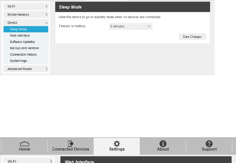Click the top Wi-Fi menu label
Image resolution: width=236 pixels, height=163 pixels.
(11, 6)
